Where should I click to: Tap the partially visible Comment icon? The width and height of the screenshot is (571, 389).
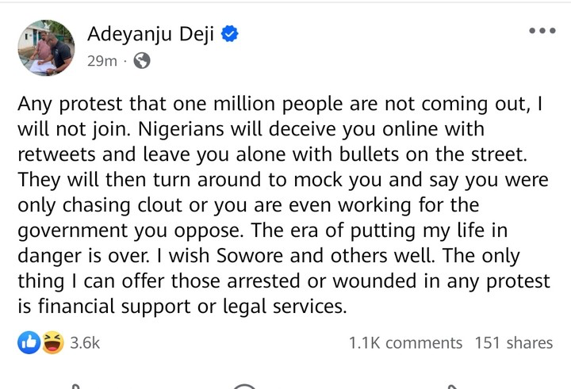pos(245,386)
